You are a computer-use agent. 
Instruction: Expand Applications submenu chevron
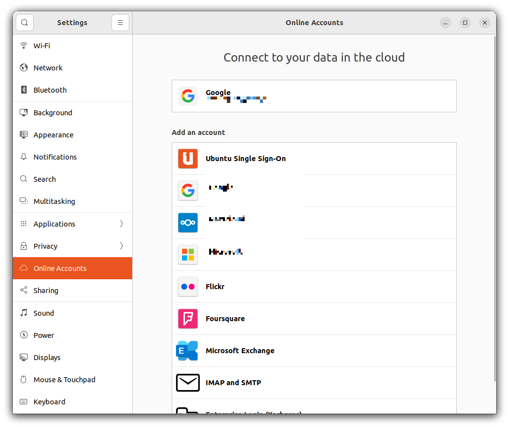(121, 224)
